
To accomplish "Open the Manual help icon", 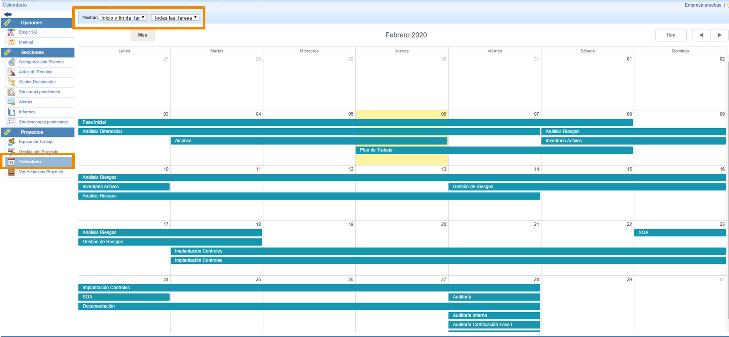I will 12,42.
